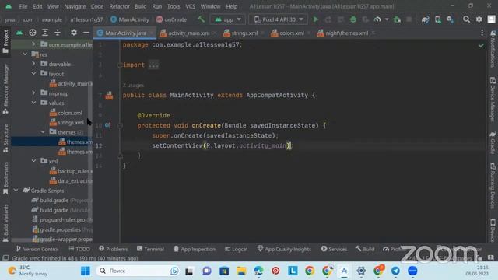Screen dimensions: 498x280
Task: Open editor tabs more options menu
Action: [482, 33]
